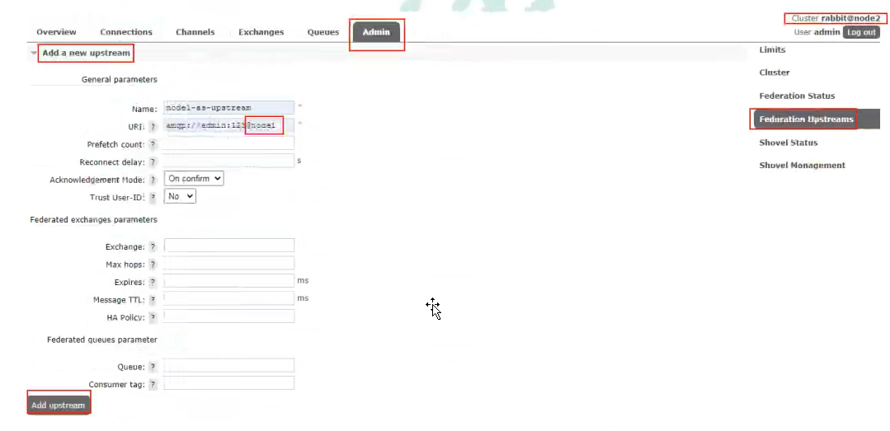This screenshot has width=890, height=431.
Task: Focus the Reconnect delay field
Action: (229, 161)
